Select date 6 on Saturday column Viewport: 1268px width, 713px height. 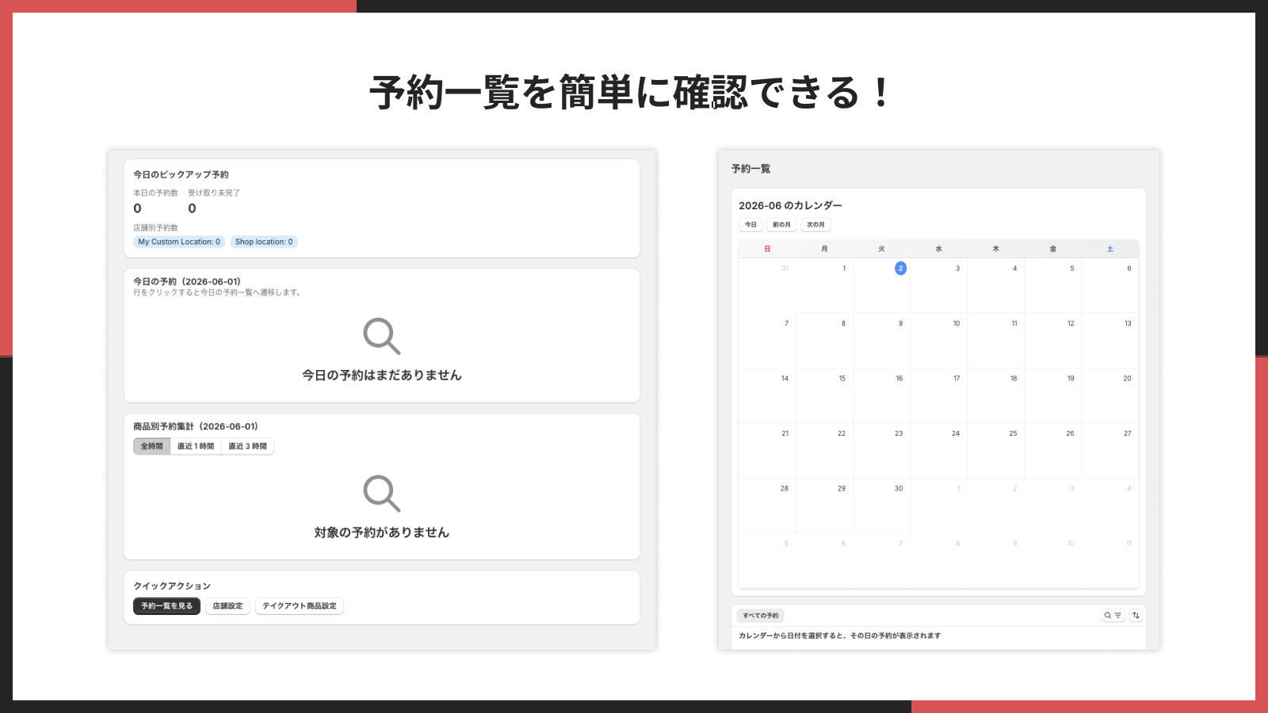point(1110,285)
